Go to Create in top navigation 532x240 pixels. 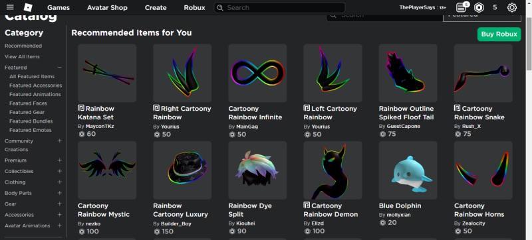coord(156,7)
